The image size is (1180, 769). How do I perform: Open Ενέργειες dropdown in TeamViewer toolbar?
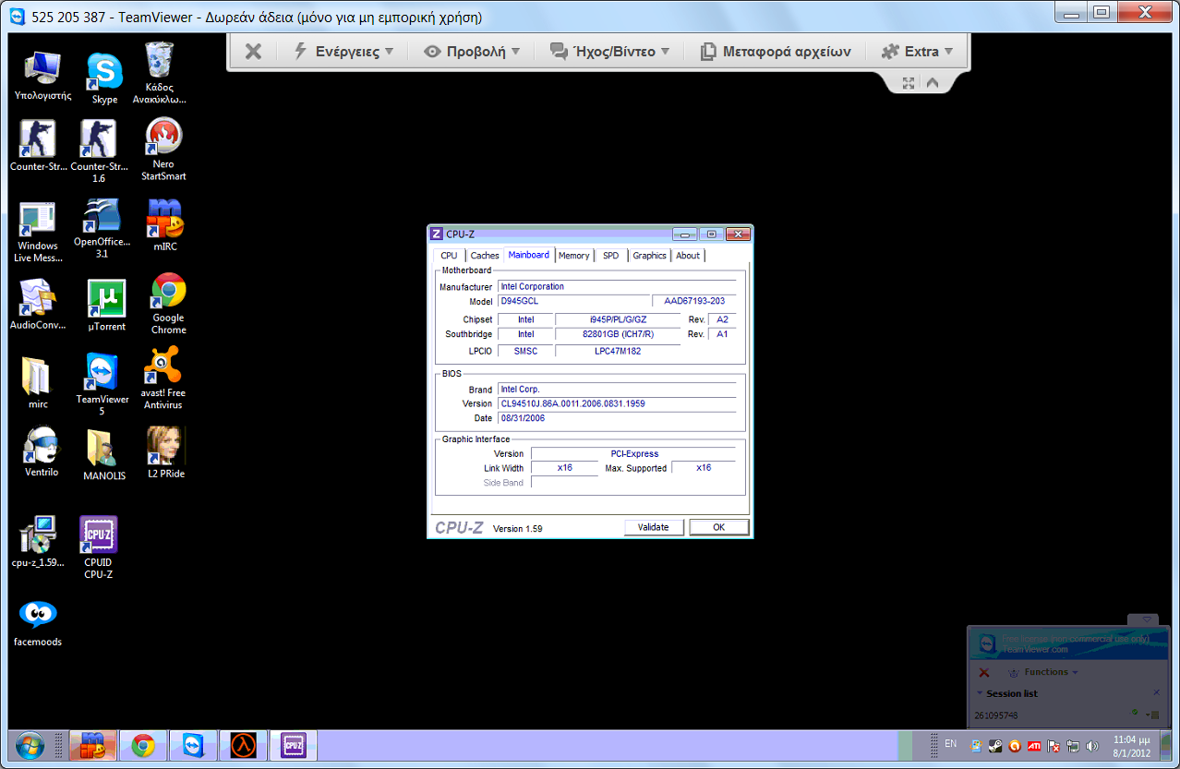(343, 52)
